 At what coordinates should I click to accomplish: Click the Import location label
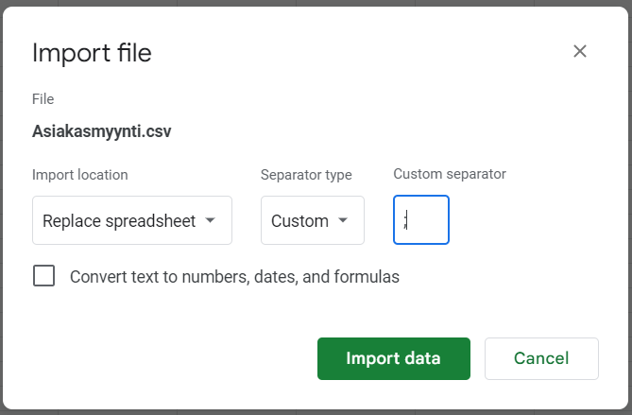pyautogui.click(x=80, y=175)
